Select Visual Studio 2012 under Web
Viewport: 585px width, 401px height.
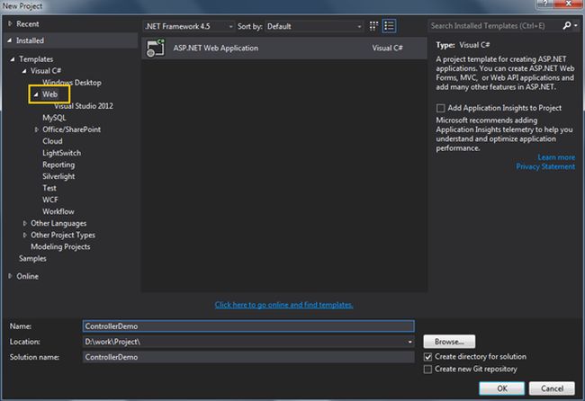click(x=84, y=106)
